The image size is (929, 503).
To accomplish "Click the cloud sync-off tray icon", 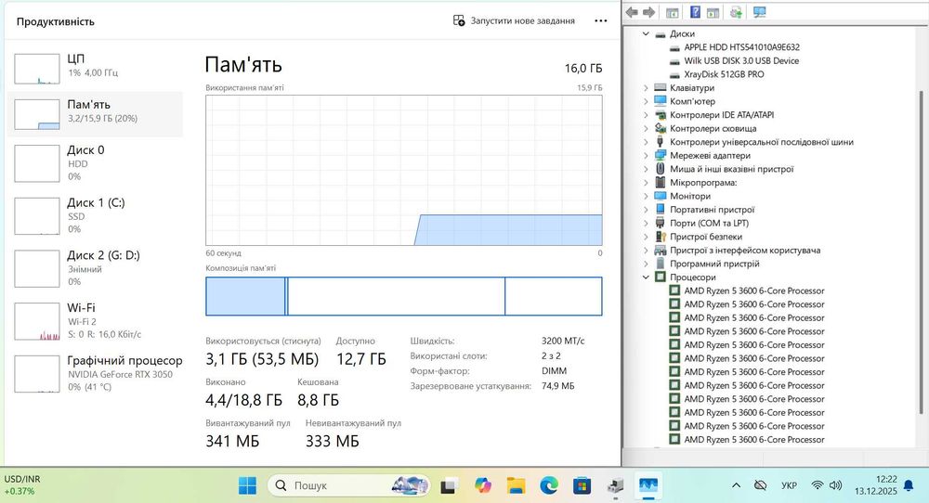I will (760, 485).
